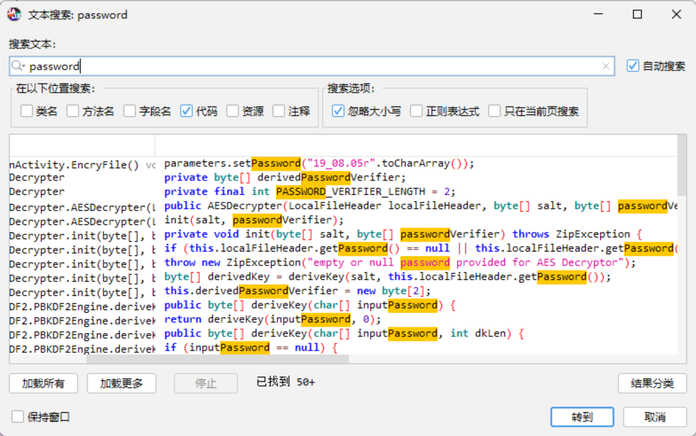Click the disabled 停止 button
The width and height of the screenshot is (696, 436).
pyautogui.click(x=206, y=383)
